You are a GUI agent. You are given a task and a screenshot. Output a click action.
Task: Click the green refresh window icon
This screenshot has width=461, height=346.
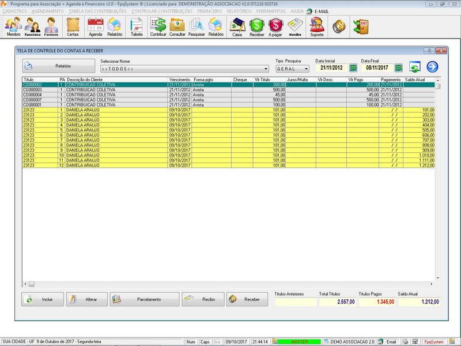coord(415,67)
